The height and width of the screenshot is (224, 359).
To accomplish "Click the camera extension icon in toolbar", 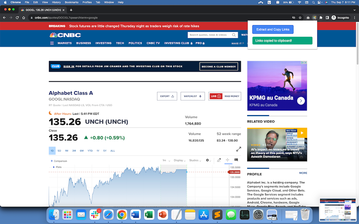I will point(308,17).
